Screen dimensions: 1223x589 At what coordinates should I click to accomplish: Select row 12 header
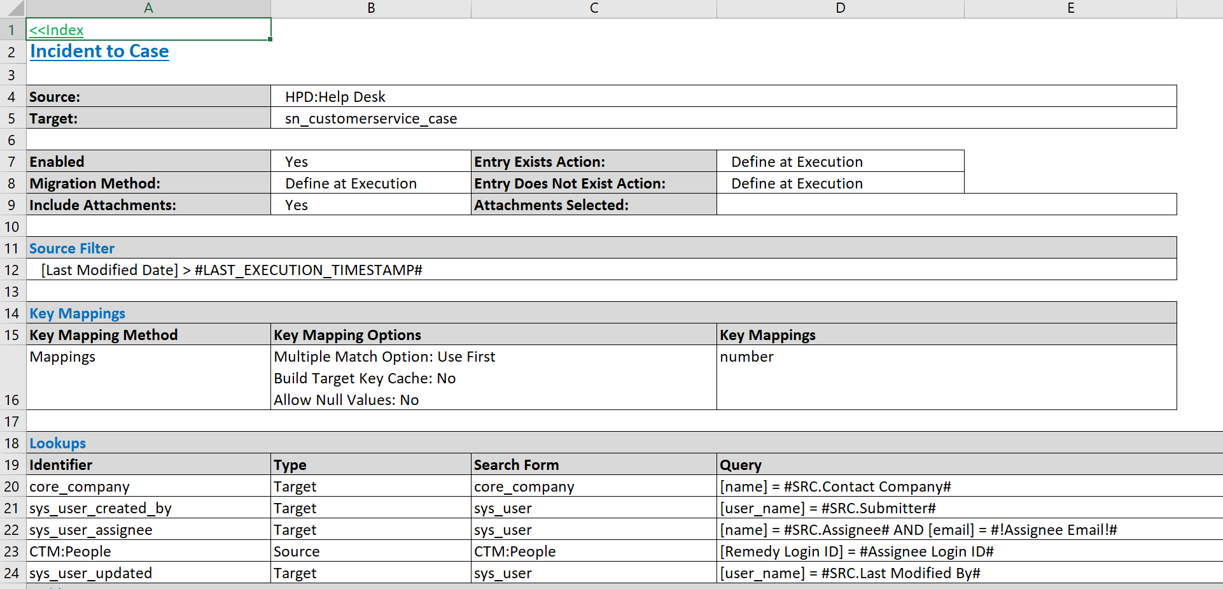[12, 270]
